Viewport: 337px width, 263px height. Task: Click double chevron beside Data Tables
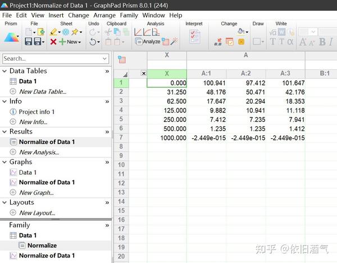point(107,71)
